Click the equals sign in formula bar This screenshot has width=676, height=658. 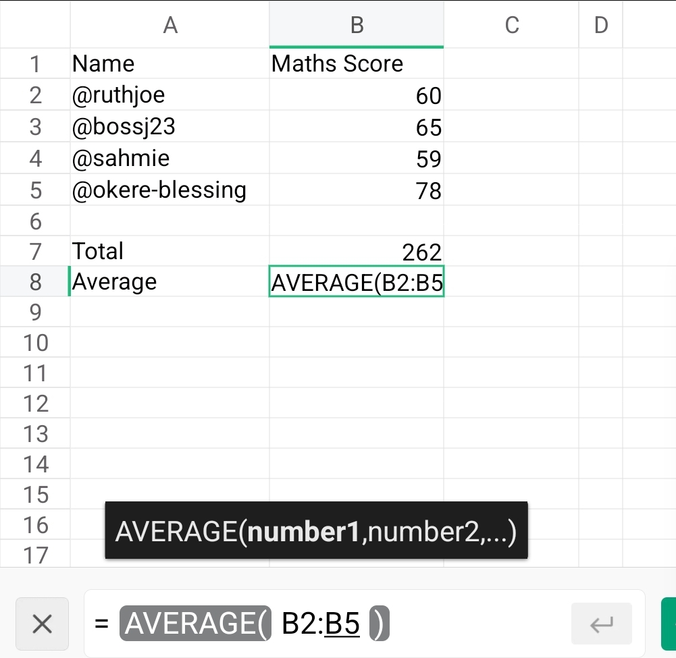pos(101,624)
